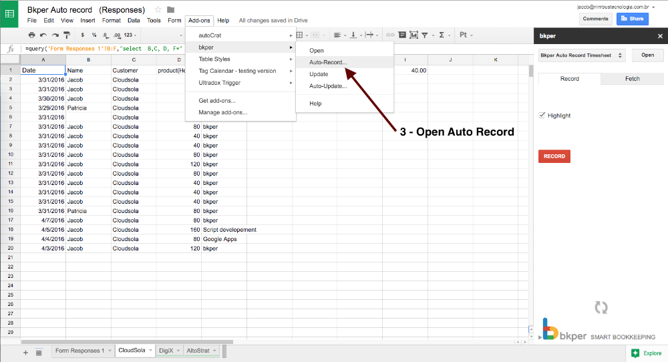
Task: Open the Data menu
Action: pyautogui.click(x=134, y=21)
